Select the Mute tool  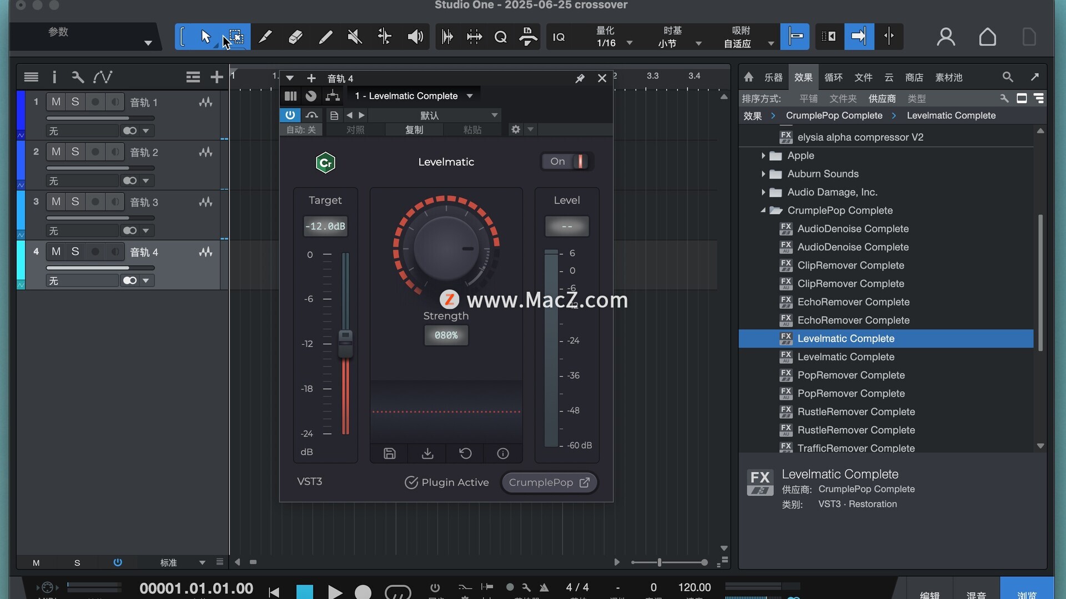click(355, 37)
